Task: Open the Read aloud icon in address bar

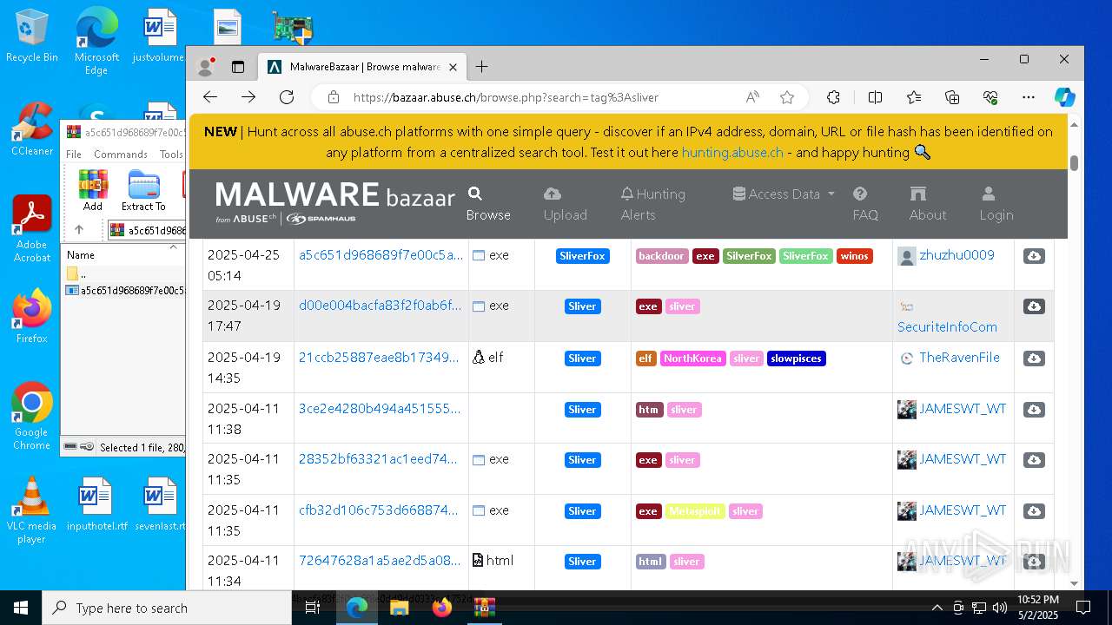Action: tap(752, 97)
